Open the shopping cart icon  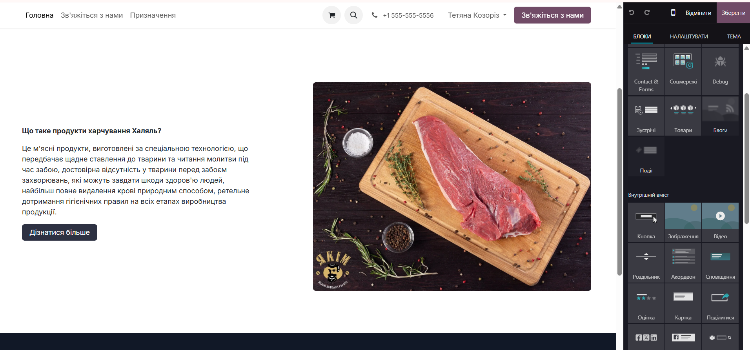coord(331,15)
